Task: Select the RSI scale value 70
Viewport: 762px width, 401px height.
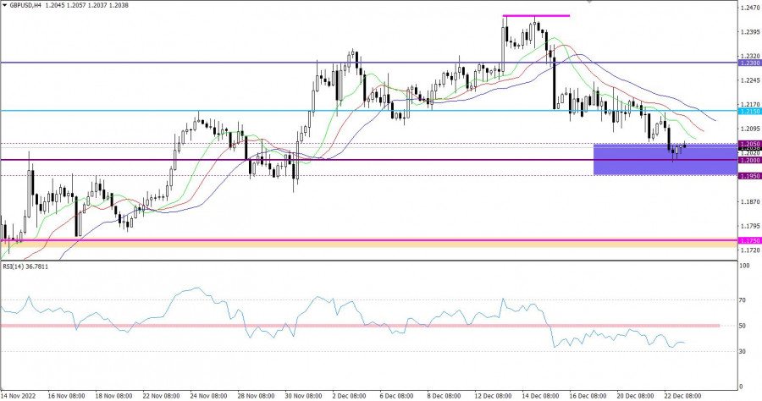Action: tap(744, 299)
